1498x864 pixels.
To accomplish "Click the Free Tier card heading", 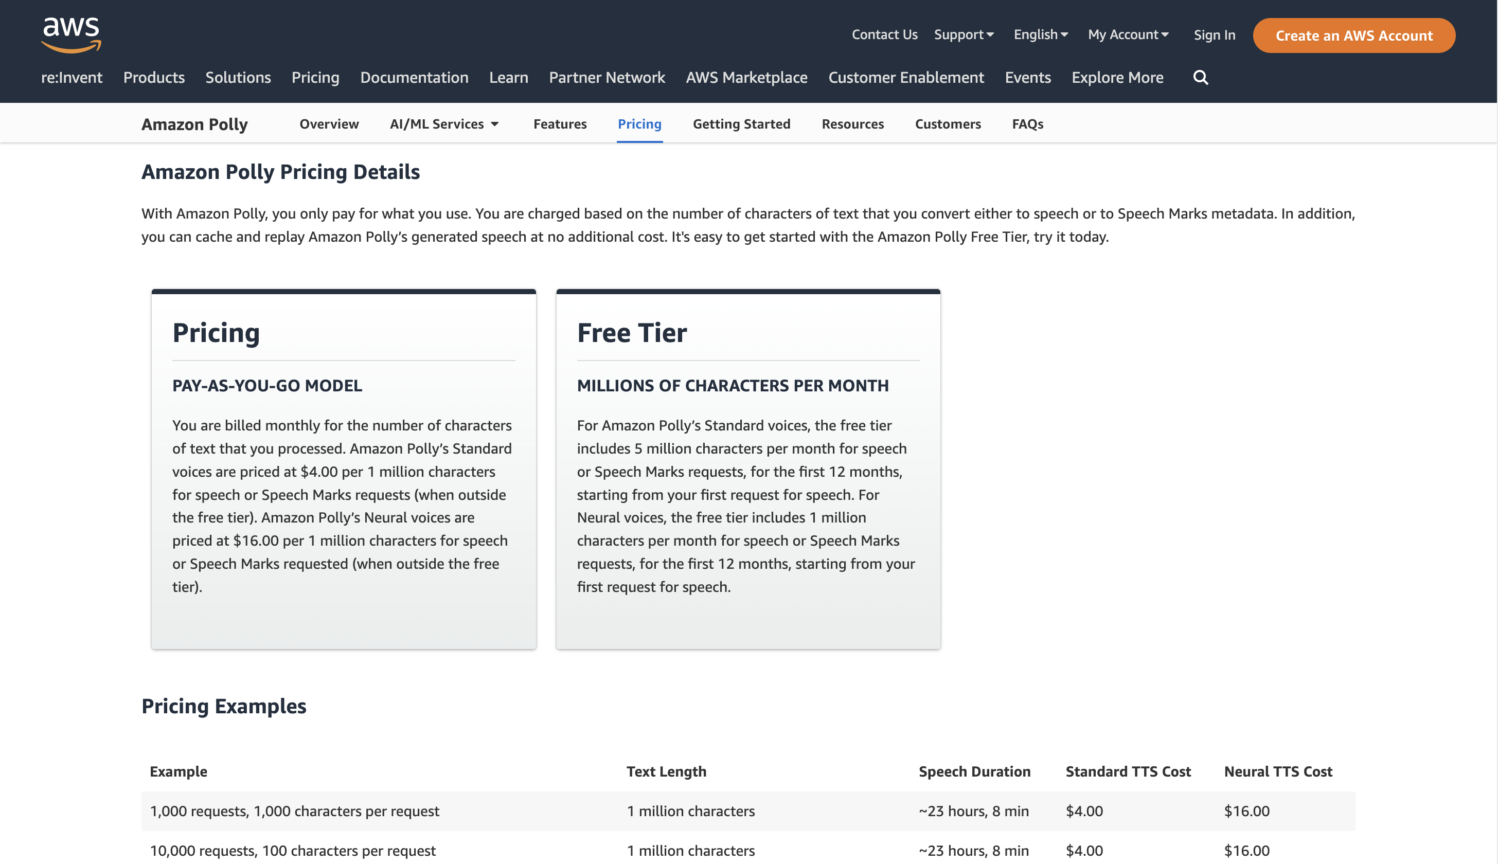I will point(632,333).
